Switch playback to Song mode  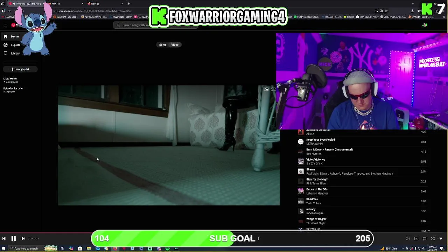click(162, 45)
